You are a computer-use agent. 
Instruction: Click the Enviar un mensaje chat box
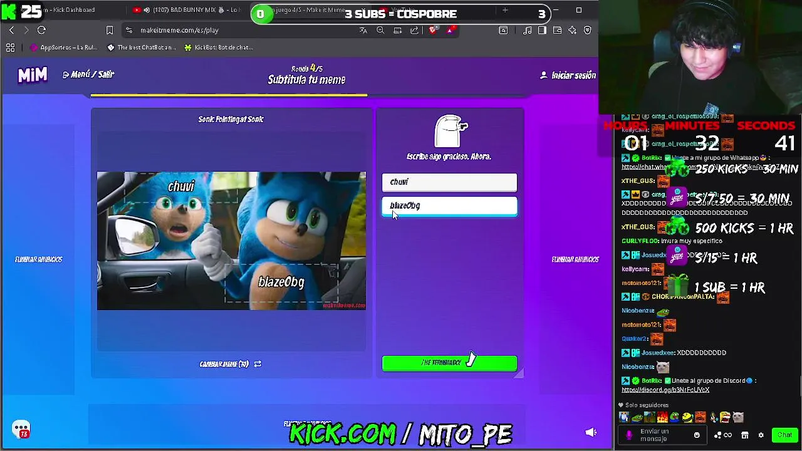[663, 435]
